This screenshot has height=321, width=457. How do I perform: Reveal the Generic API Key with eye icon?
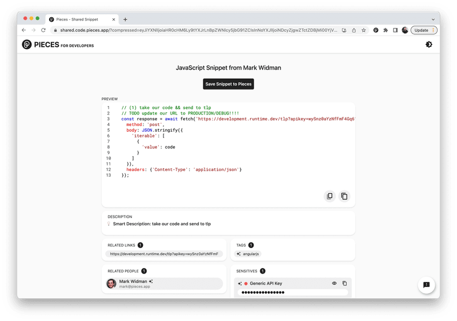click(335, 283)
